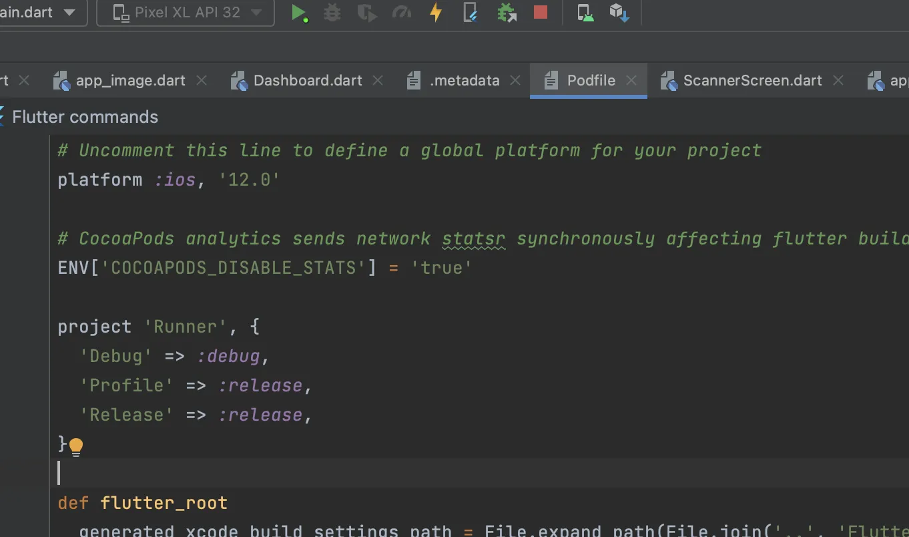This screenshot has width=909, height=537.
Task: Click the yellow lightbulb quick-fix icon
Action: pos(76,446)
